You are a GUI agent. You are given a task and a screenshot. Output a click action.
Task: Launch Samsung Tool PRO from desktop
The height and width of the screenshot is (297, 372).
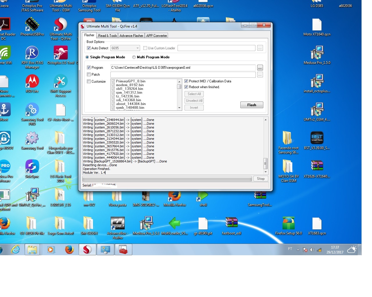coord(32,114)
